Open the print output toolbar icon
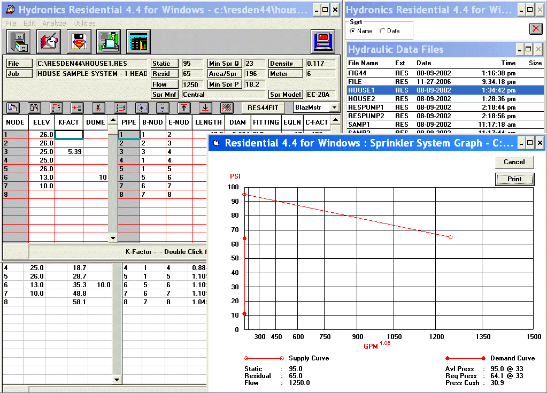Image resolution: width=547 pixels, height=393 pixels. 108,42
